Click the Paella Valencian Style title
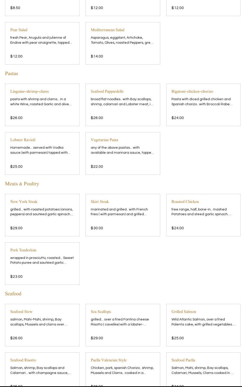242x387 pixels. tap(109, 360)
